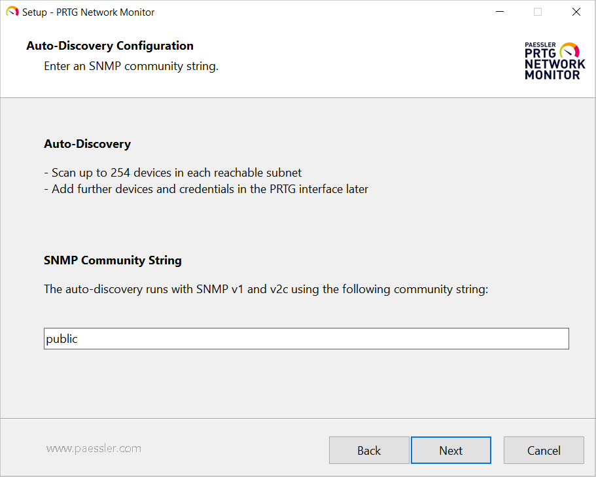
Task: Open the www.paessler.com link
Action: [x=94, y=448]
